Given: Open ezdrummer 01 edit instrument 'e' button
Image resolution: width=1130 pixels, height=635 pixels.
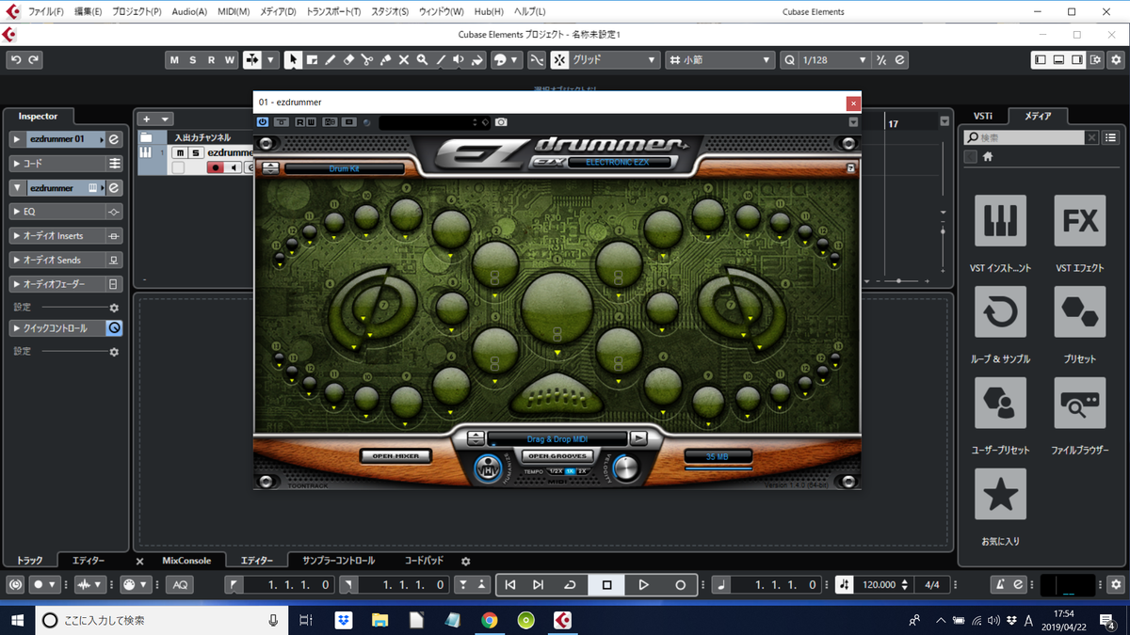Looking at the screenshot, I should (x=114, y=139).
